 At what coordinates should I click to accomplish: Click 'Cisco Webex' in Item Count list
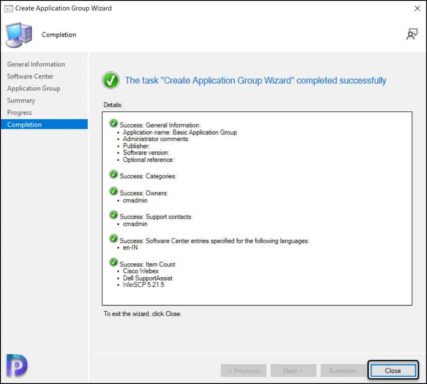tap(141, 271)
